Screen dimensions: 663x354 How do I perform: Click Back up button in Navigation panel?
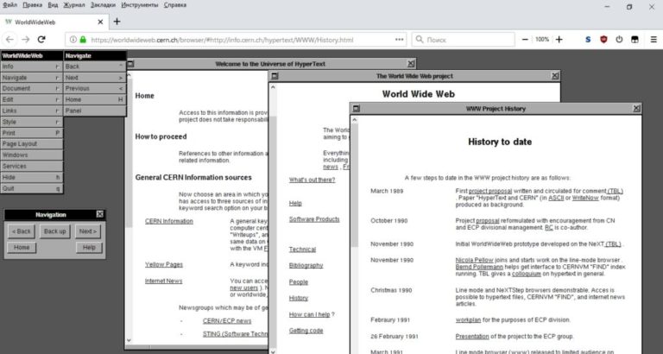pyautogui.click(x=55, y=231)
